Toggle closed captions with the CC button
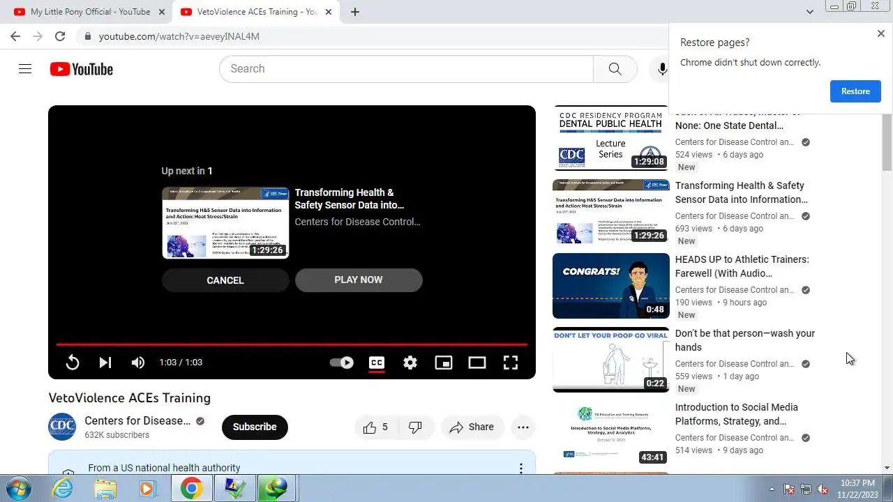 (x=377, y=363)
